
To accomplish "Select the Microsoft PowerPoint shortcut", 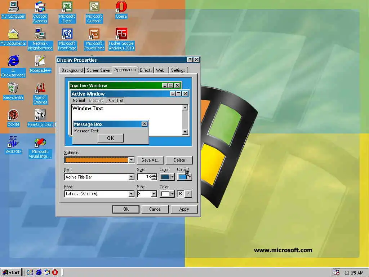I will 94,39.
